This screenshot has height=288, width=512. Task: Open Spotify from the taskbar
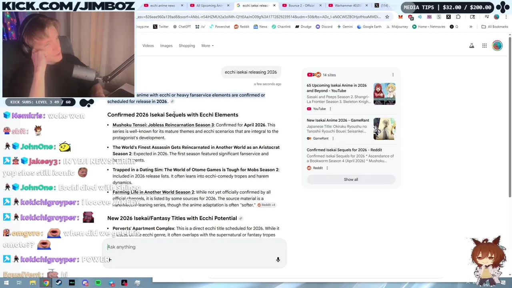point(98,283)
